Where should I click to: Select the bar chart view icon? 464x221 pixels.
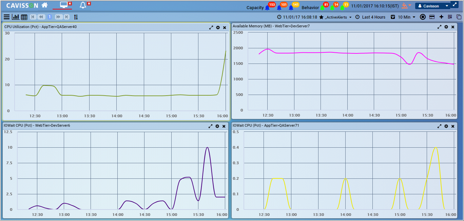(16, 17)
